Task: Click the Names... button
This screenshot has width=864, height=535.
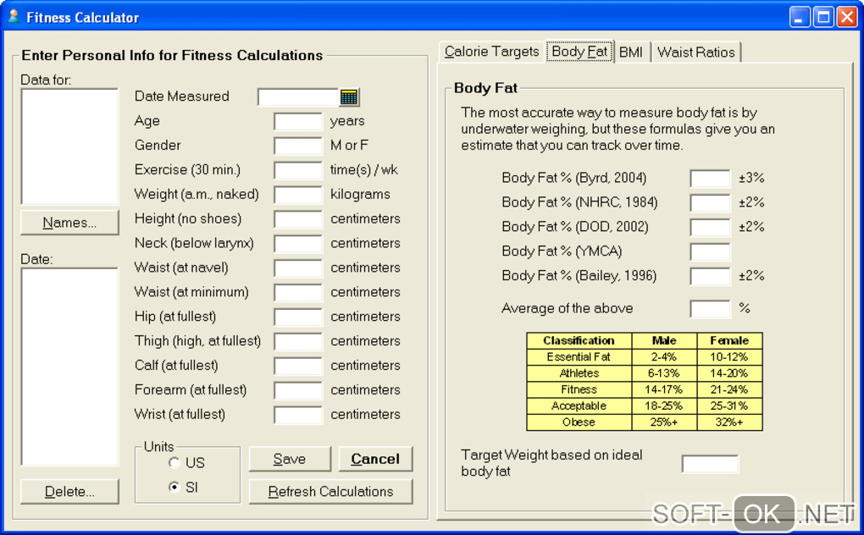Action: [69, 223]
